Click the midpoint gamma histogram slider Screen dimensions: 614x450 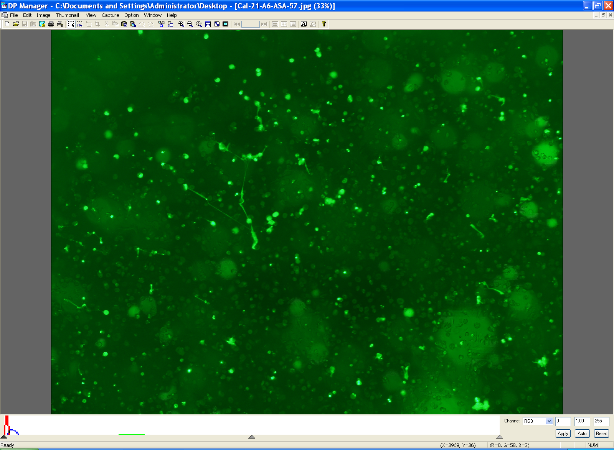252,437
